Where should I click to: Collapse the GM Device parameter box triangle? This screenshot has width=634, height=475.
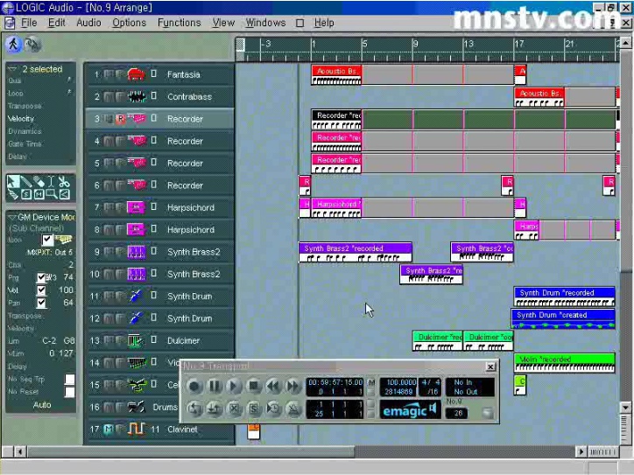pyautogui.click(x=11, y=217)
